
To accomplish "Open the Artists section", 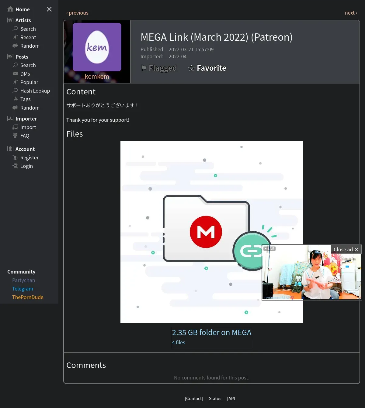I will [x=23, y=20].
